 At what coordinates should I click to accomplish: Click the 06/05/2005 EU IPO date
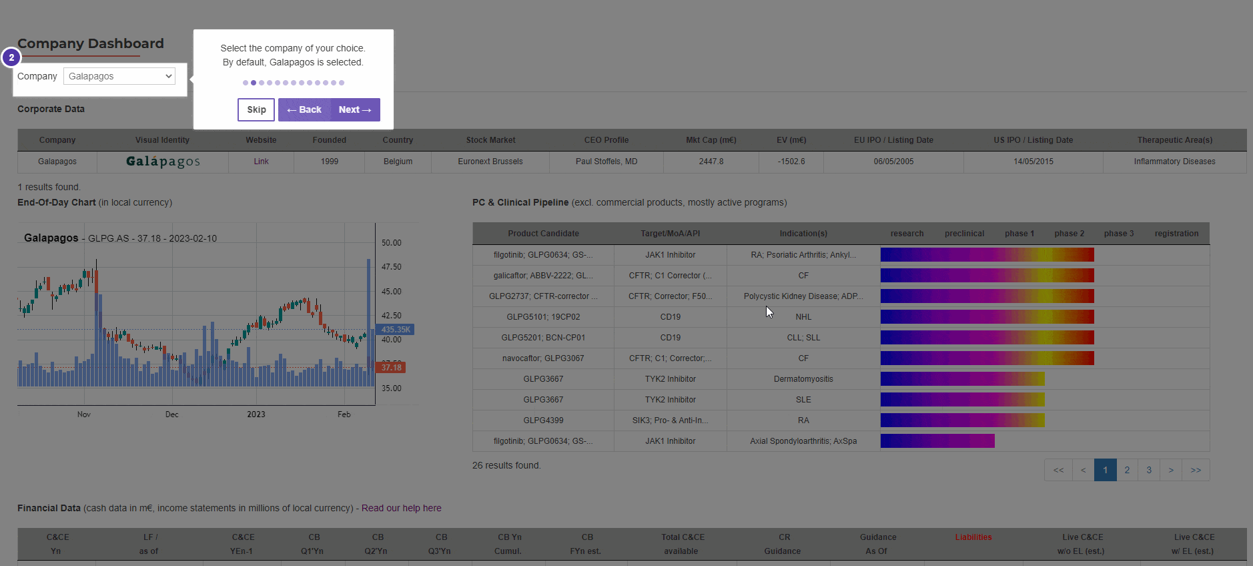(x=894, y=162)
